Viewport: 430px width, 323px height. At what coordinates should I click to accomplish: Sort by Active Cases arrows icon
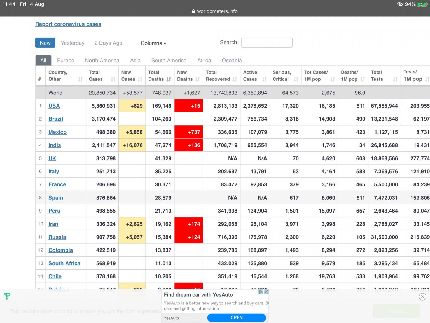(264, 79)
